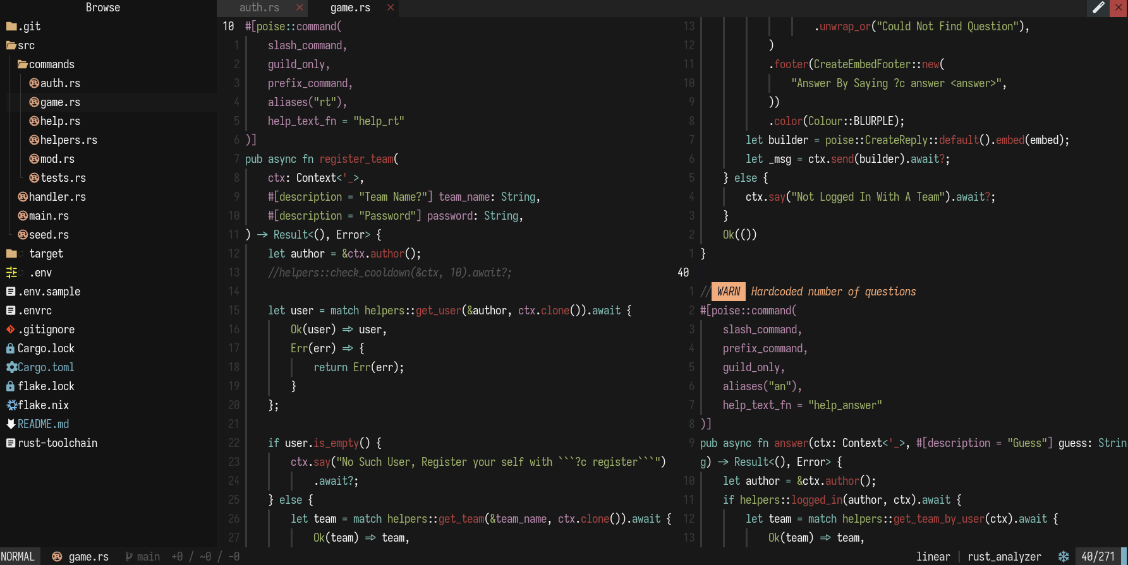
Task: Click the settings-sliders icon next to .env
Action: [x=11, y=273]
